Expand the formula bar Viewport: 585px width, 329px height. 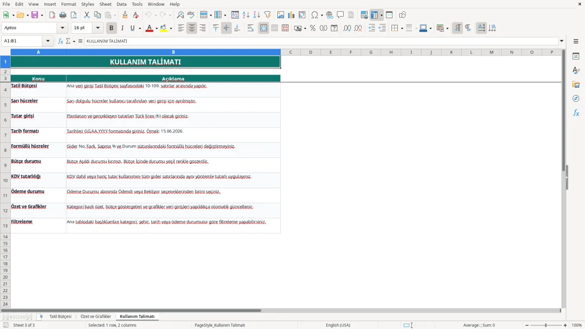tap(562, 41)
